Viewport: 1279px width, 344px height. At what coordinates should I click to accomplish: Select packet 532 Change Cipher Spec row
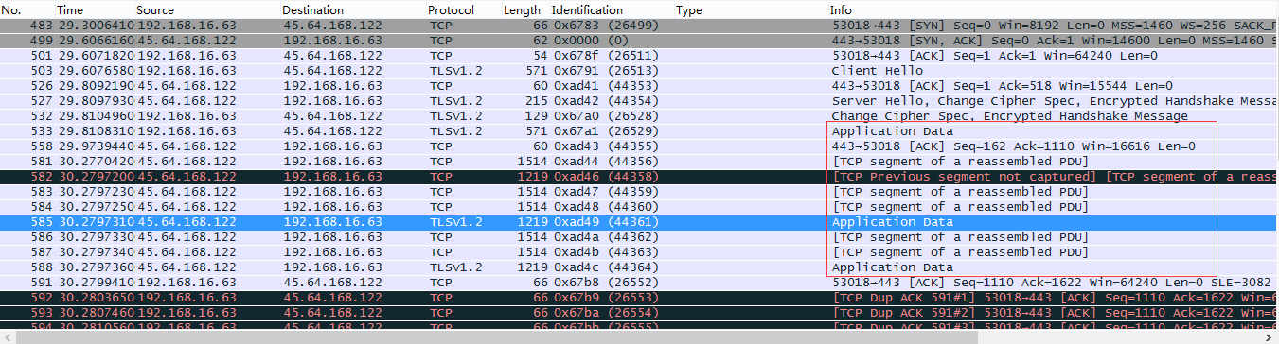pyautogui.click(x=639, y=116)
